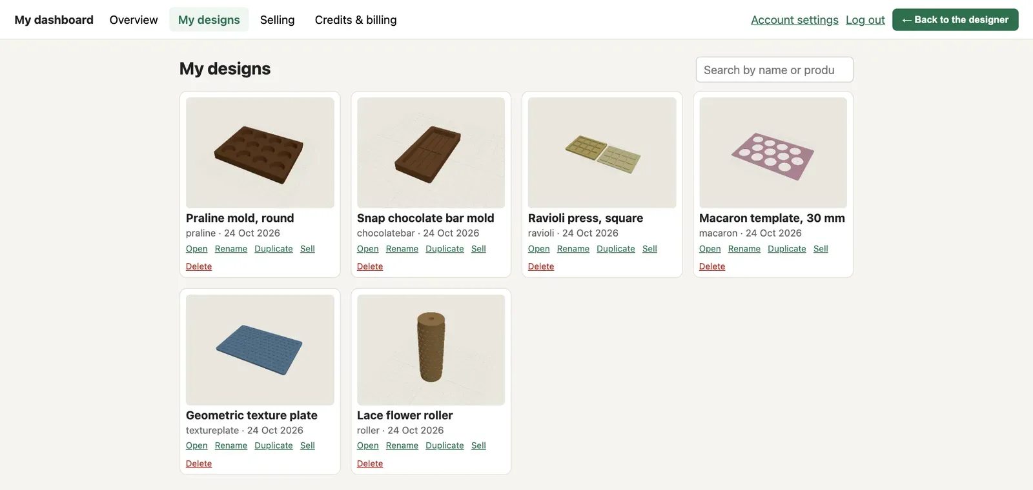The image size is (1033, 490).
Task: Open the Overview tab
Action: 134,20
